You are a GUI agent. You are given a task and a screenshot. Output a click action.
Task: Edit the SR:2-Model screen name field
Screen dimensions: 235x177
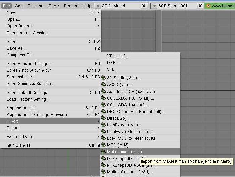click(121, 6)
